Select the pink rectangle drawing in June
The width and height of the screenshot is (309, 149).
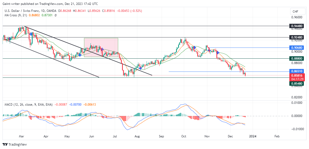[101, 48]
